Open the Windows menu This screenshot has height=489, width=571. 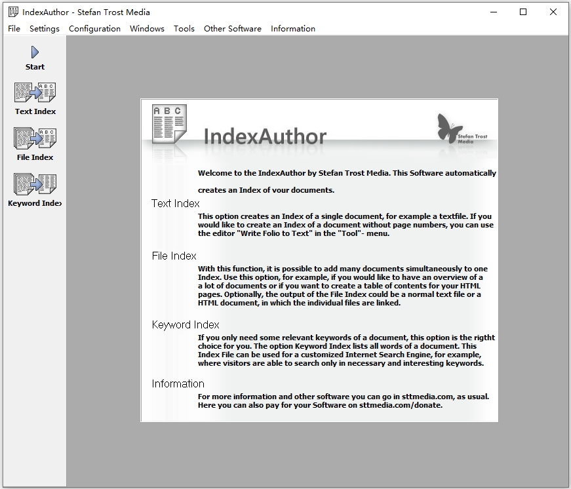[x=147, y=28]
